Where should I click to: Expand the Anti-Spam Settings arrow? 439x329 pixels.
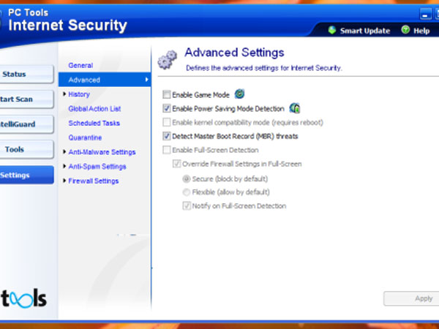[x=64, y=166]
